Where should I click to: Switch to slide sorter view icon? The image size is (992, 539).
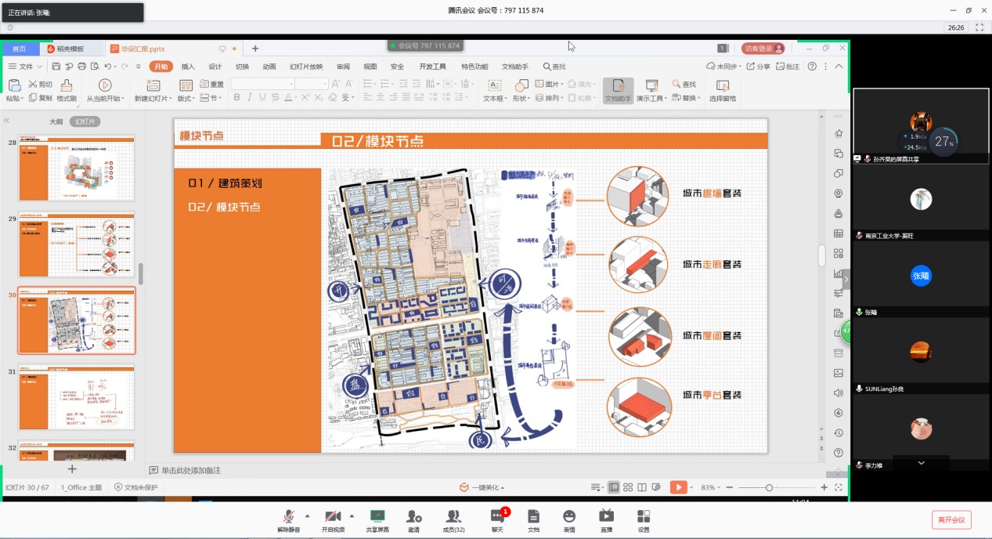[x=628, y=487]
